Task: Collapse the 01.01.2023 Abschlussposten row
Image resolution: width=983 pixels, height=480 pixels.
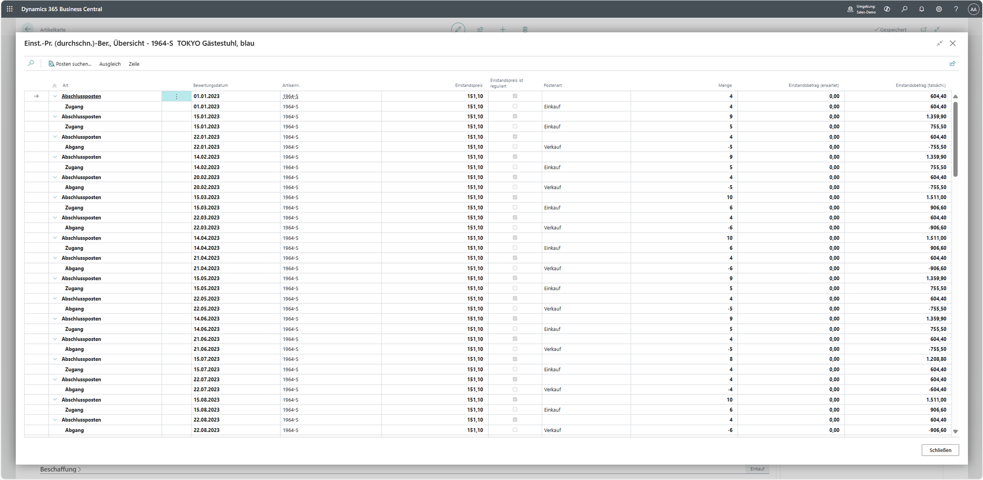Action: [55, 96]
